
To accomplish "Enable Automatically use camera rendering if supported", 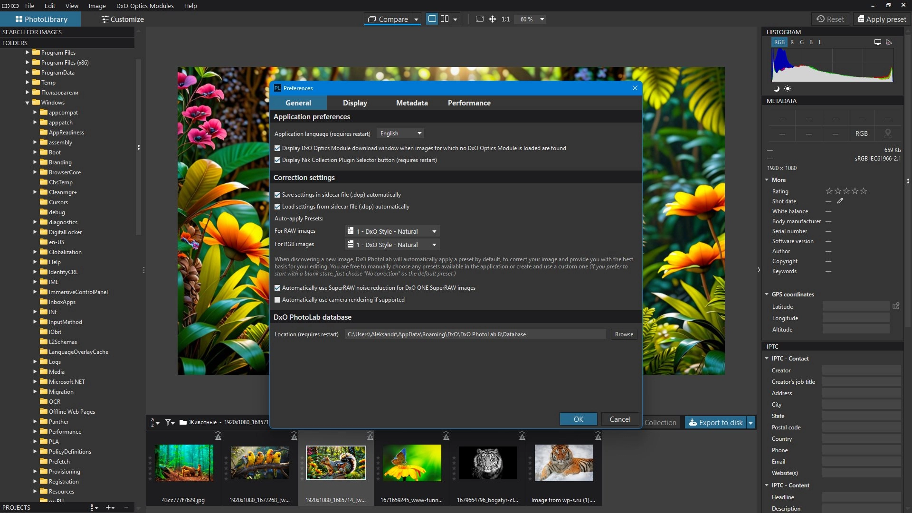I will [x=277, y=300].
